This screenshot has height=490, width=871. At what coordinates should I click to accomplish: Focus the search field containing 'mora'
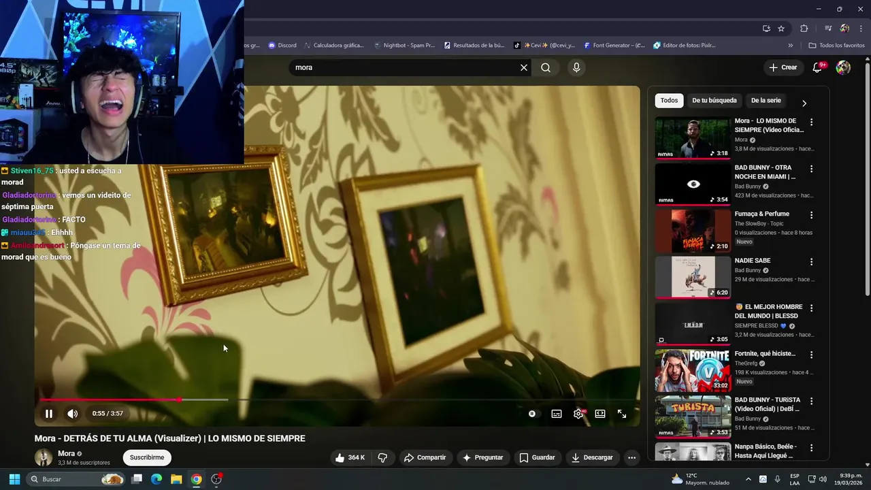pos(406,67)
